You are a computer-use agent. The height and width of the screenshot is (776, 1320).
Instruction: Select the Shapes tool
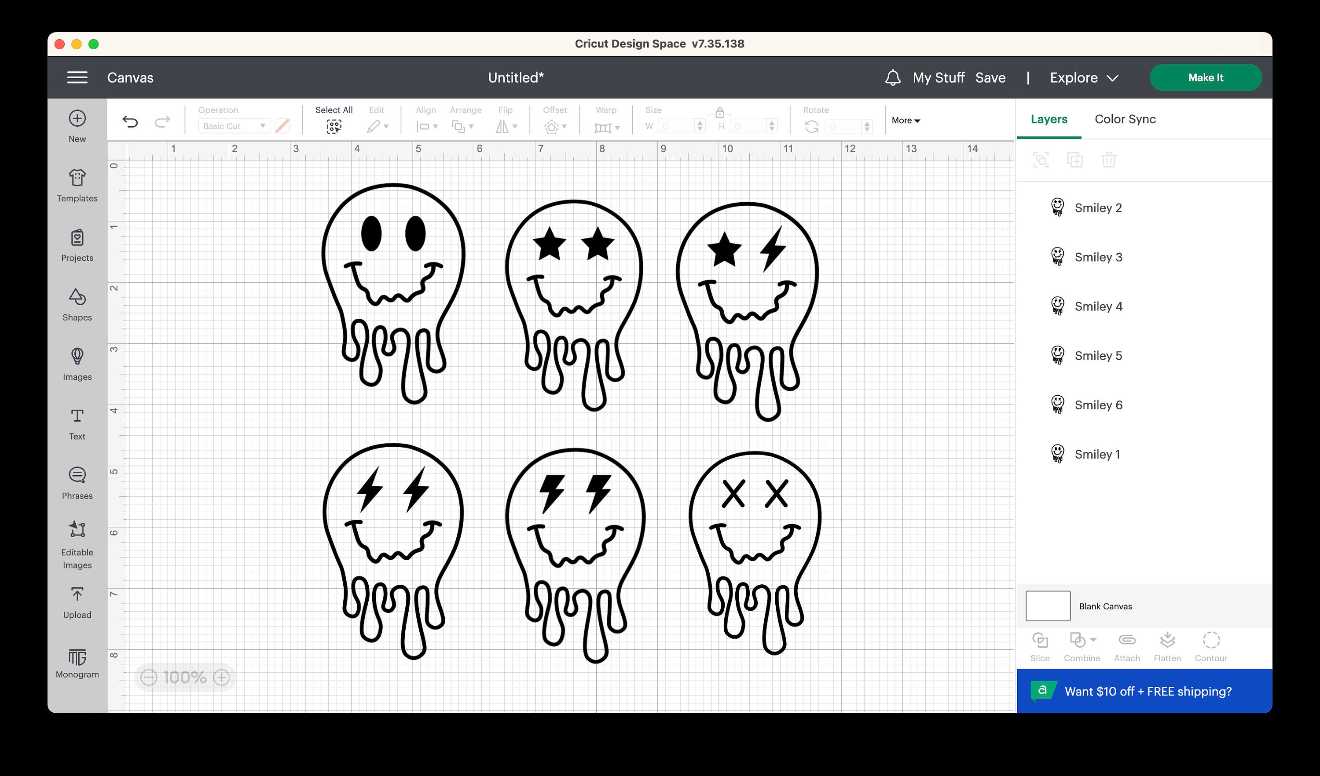77,305
